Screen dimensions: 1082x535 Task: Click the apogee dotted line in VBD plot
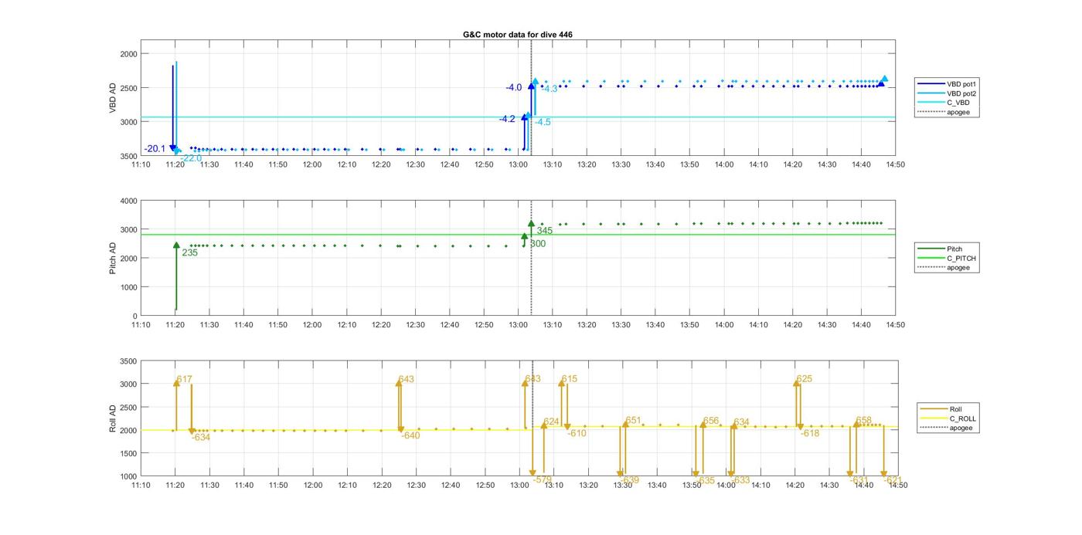(x=531, y=98)
